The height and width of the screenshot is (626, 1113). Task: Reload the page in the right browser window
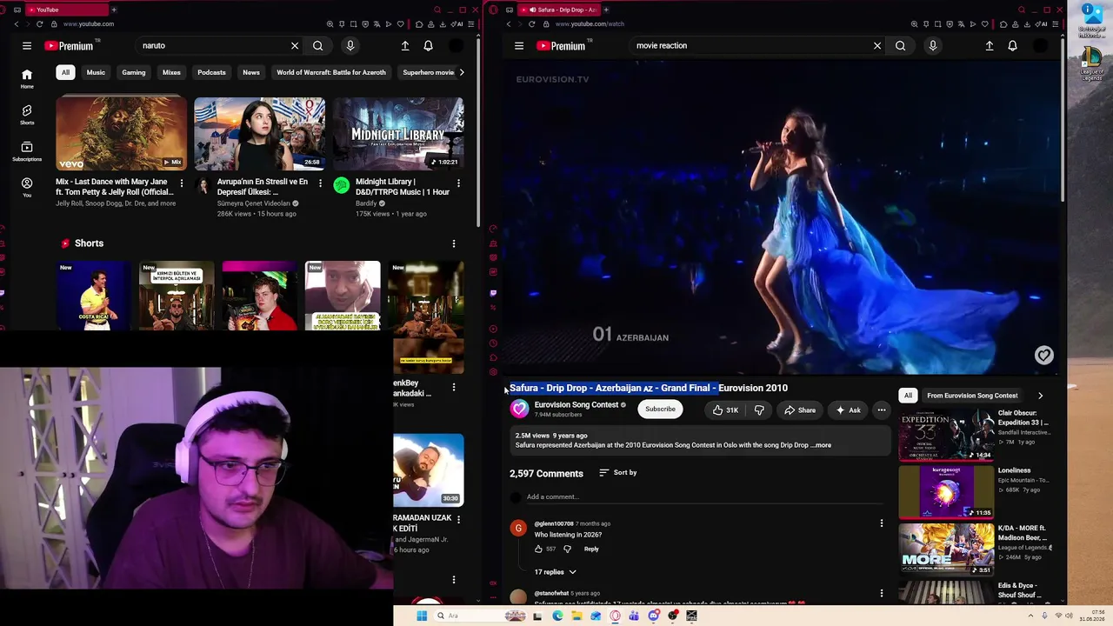[x=531, y=24]
